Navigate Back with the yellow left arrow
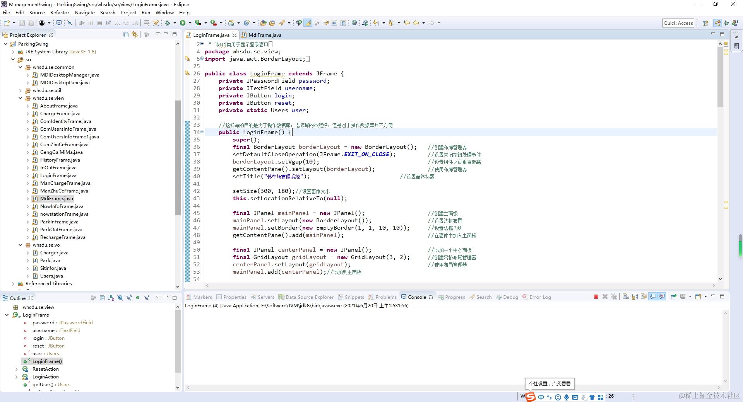This screenshot has width=743, height=402. pyautogui.click(x=416, y=23)
